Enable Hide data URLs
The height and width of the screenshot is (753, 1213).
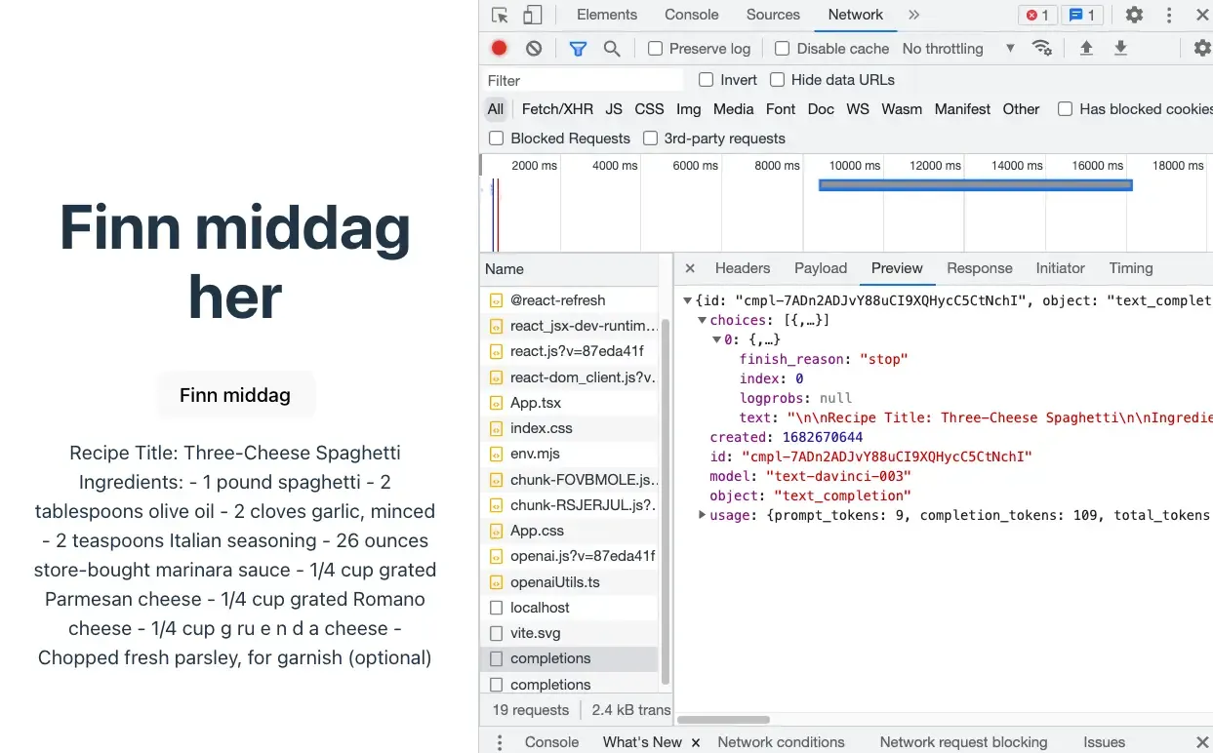(x=777, y=79)
